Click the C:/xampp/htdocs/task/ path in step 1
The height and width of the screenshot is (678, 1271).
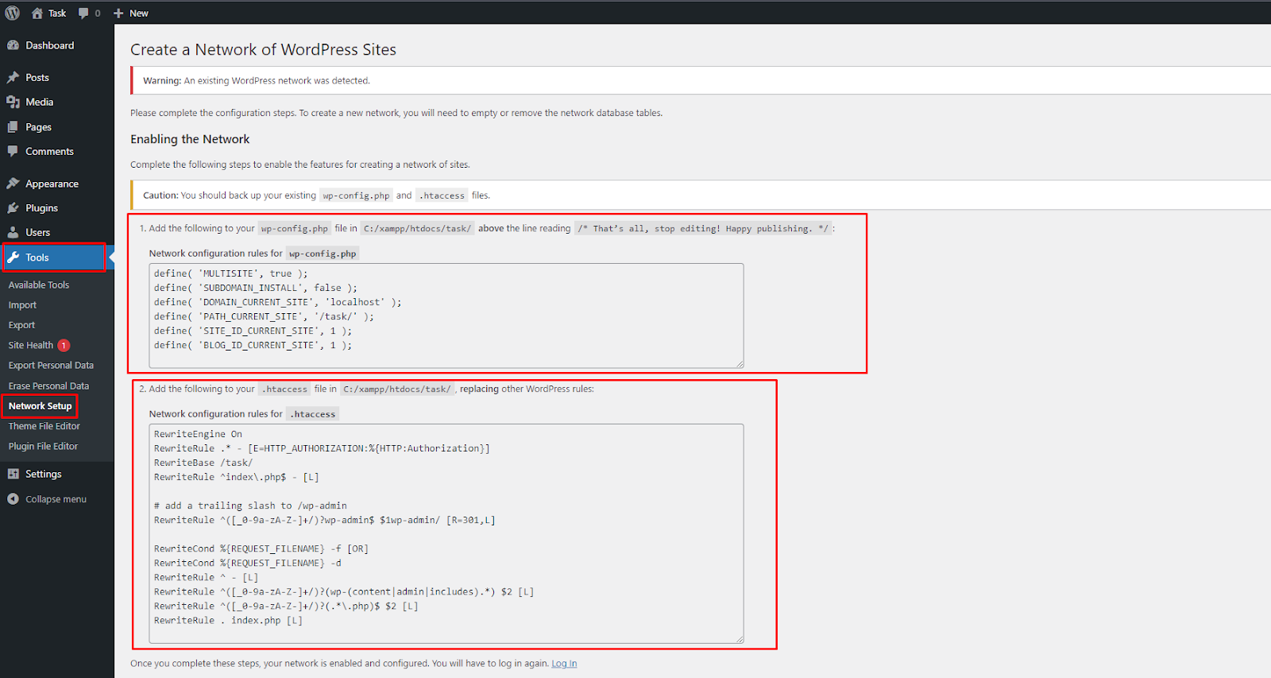[x=417, y=228]
